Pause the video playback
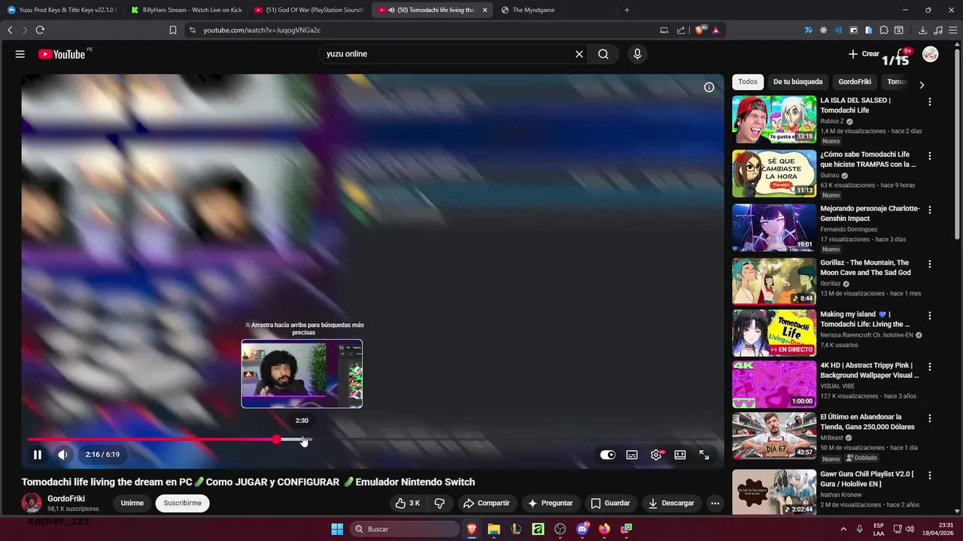Viewport: 963px width, 541px height. tap(38, 455)
